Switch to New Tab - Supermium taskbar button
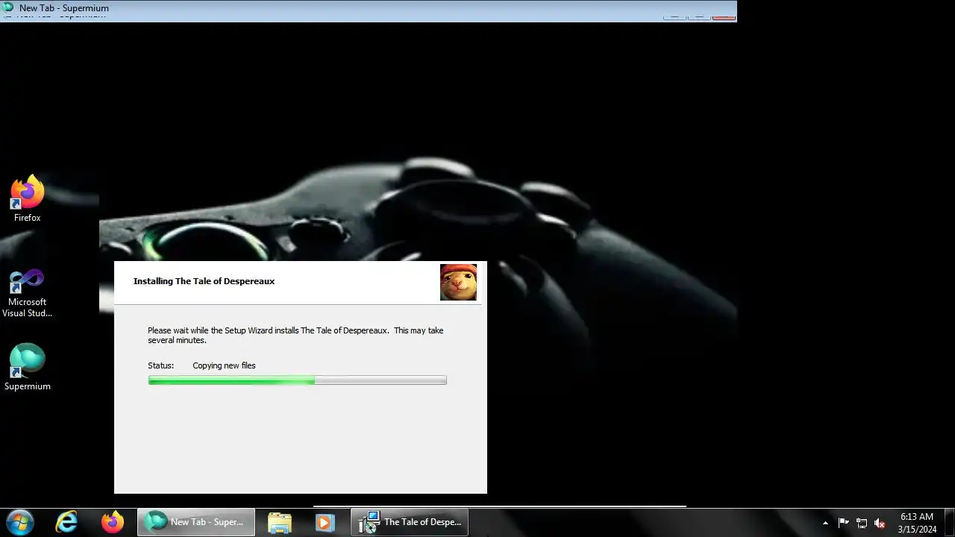The height and width of the screenshot is (537, 955). [196, 522]
